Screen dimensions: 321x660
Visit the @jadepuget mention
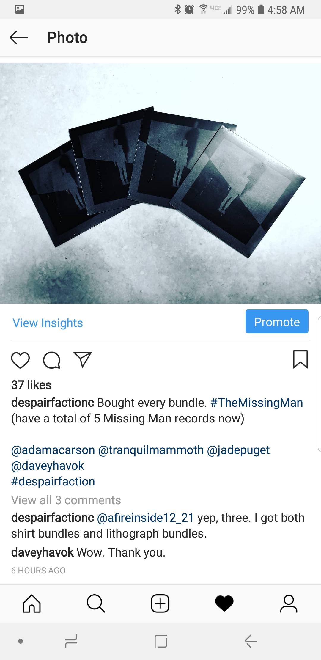[238, 450]
